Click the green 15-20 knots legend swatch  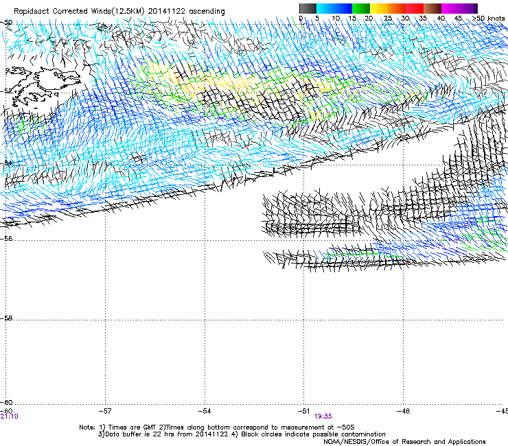point(361,8)
